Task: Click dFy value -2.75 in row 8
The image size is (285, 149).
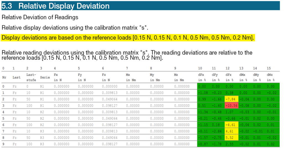Action: point(217,138)
